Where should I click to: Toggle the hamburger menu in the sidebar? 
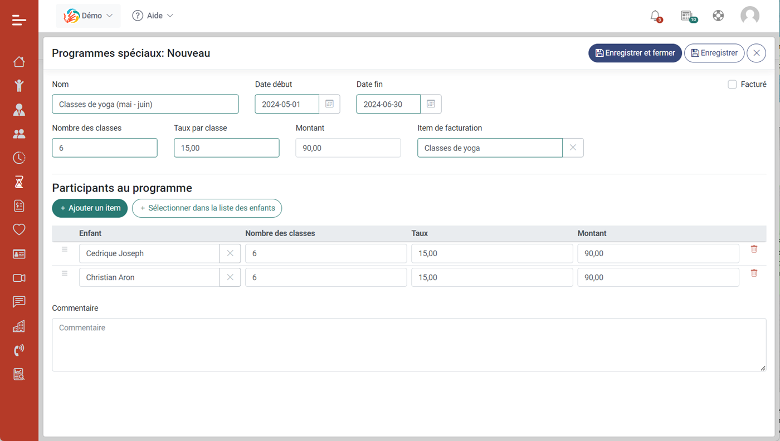tap(19, 21)
